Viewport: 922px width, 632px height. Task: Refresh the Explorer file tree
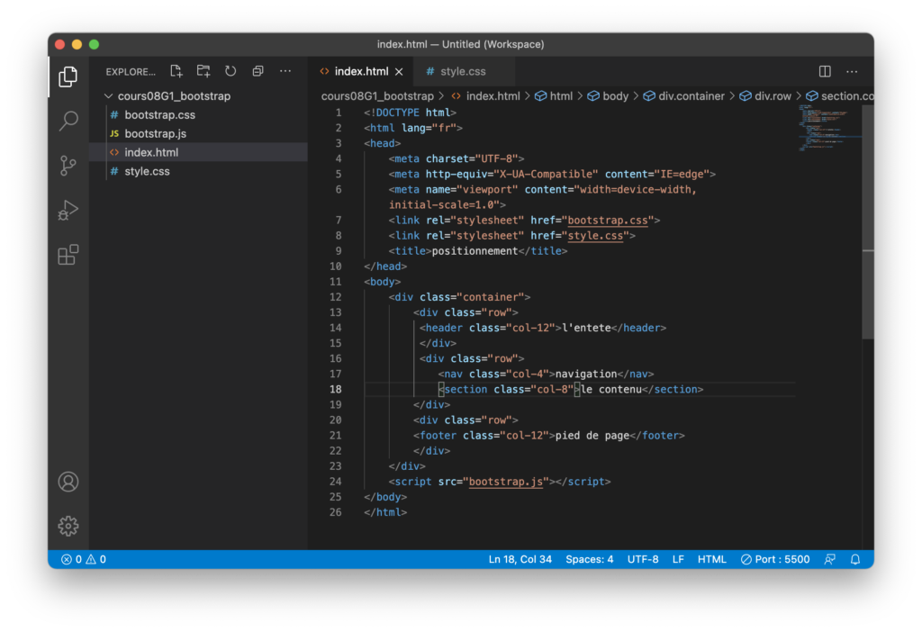230,71
